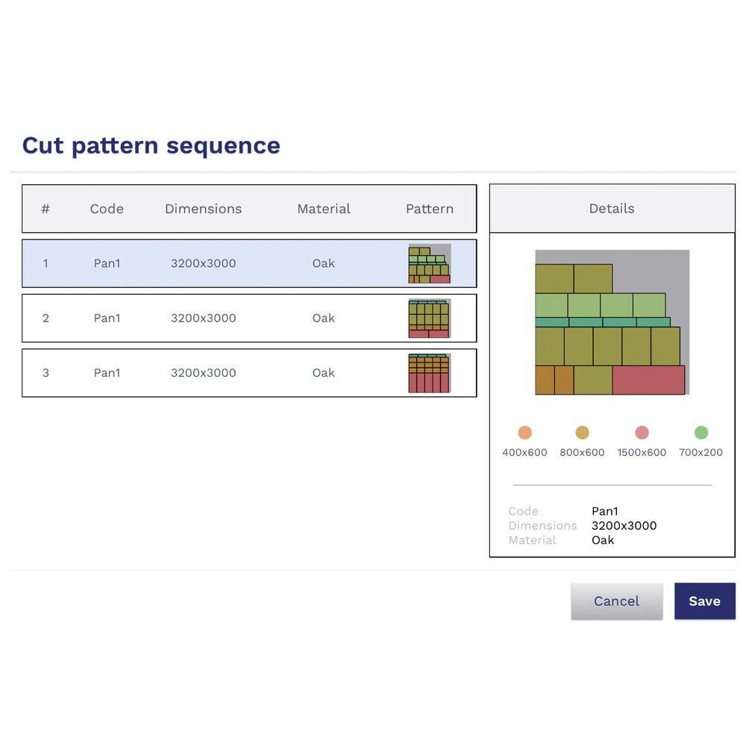The height and width of the screenshot is (746, 746).
Task: Click the red 1500x600 piece in the preview
Action: pos(648,380)
